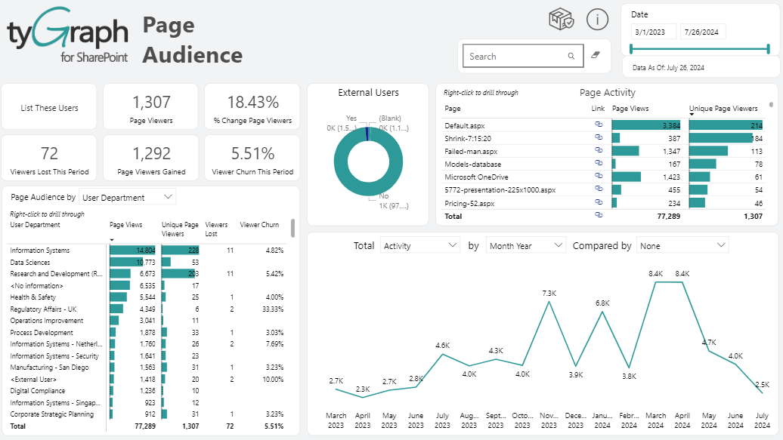Expand the Compared by None dropdown
The height and width of the screenshot is (440, 783).
pyautogui.click(x=682, y=246)
